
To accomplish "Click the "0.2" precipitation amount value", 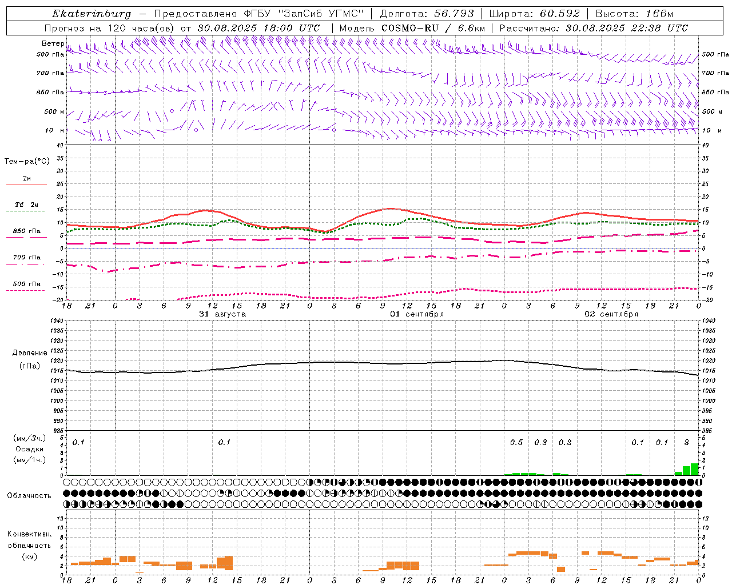I will click(565, 443).
